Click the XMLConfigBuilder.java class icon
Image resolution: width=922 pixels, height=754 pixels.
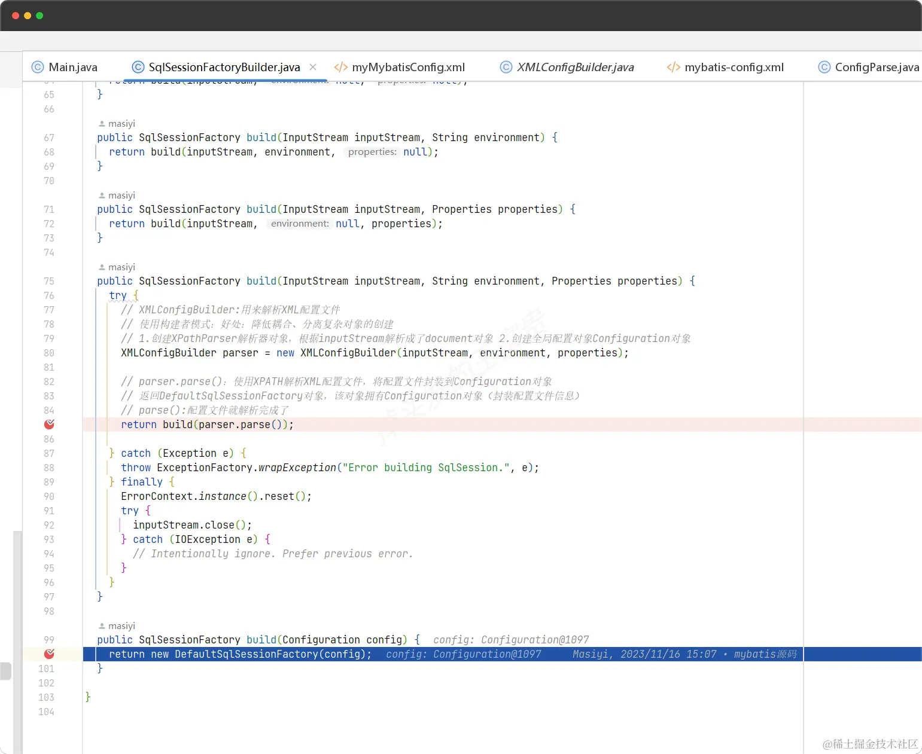coord(506,67)
